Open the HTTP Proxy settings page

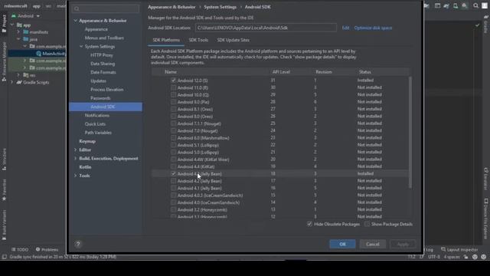102,55
